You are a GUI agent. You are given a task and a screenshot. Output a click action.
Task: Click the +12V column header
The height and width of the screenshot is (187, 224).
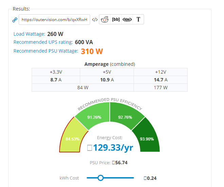click(x=160, y=72)
